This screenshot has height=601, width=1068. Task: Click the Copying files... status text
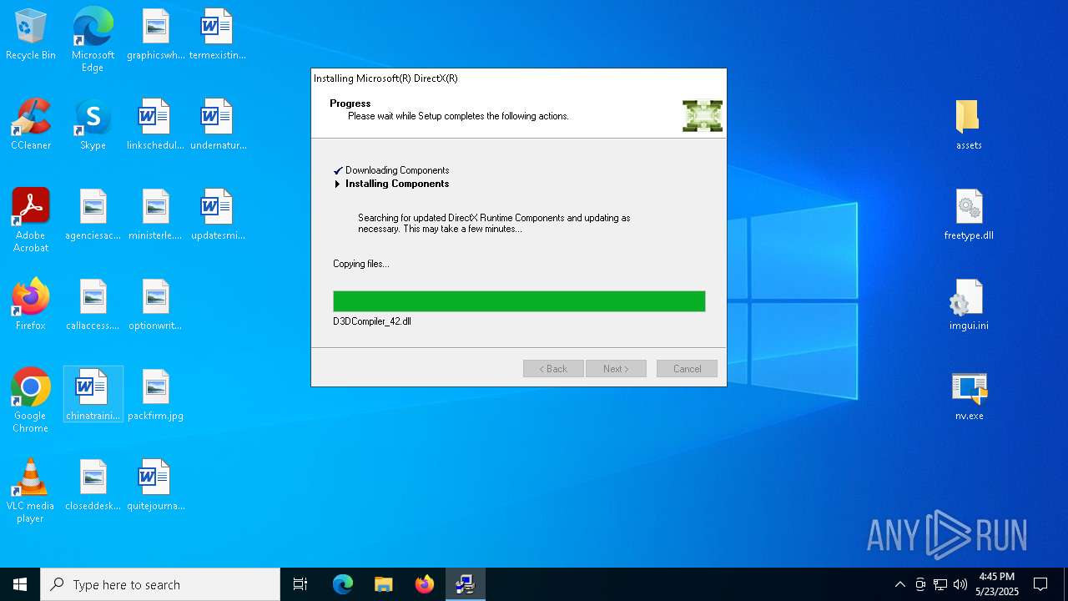pyautogui.click(x=361, y=264)
